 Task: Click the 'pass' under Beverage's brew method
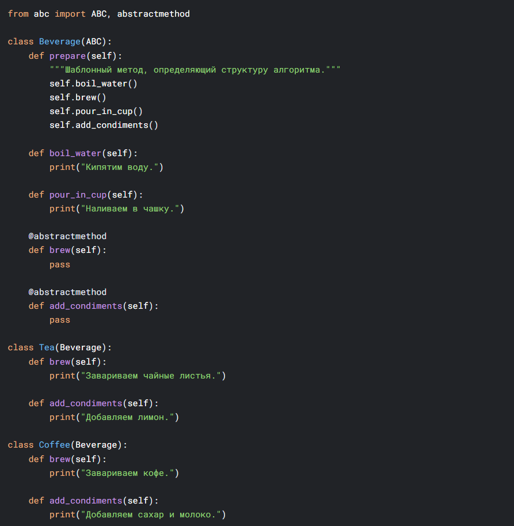coord(60,265)
